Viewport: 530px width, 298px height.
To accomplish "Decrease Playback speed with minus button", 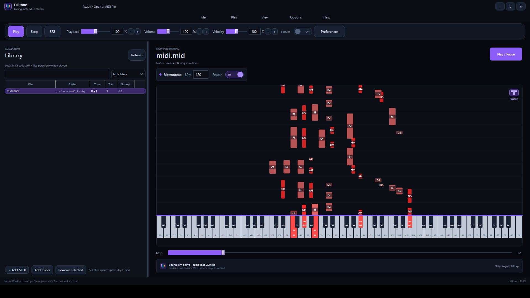I will pos(131,31).
